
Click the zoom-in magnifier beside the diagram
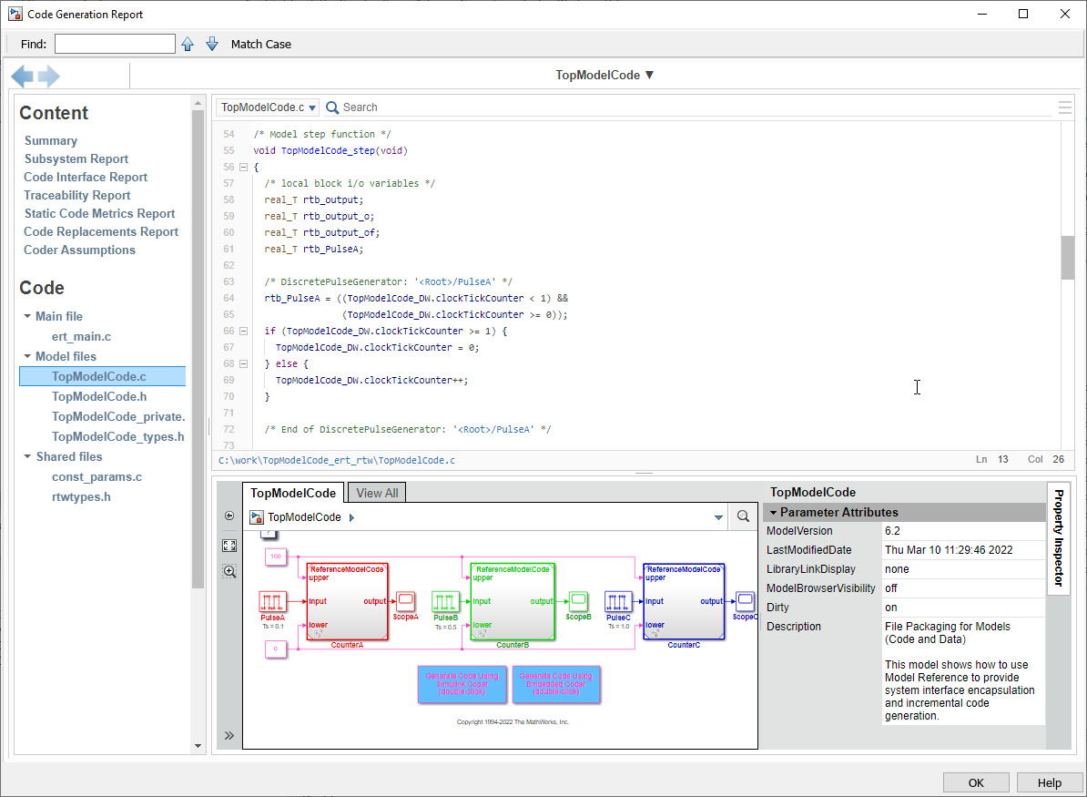coord(229,572)
